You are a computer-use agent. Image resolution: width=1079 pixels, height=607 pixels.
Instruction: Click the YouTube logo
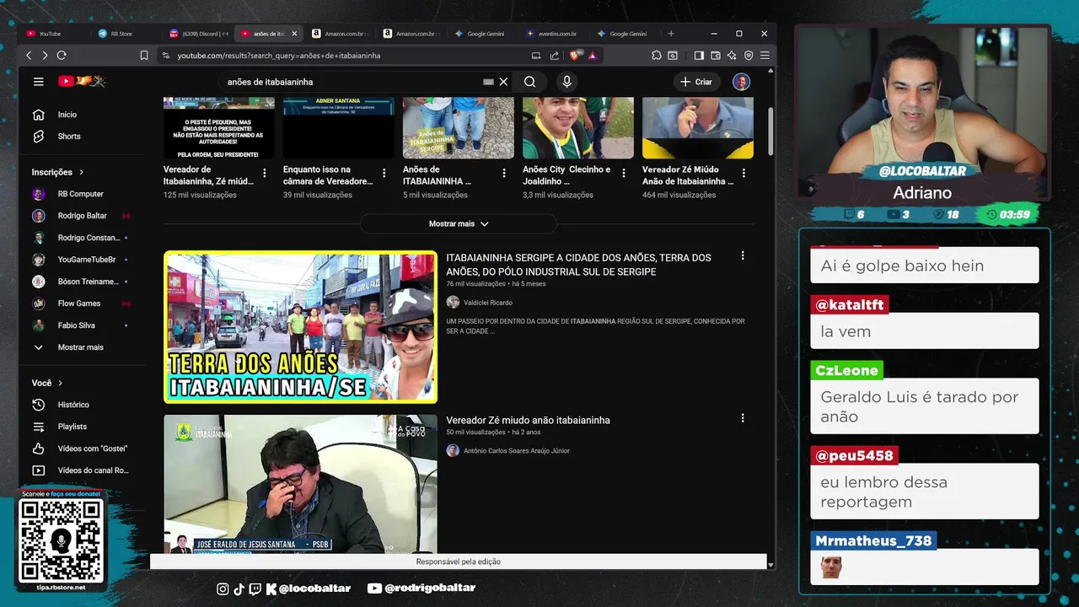click(x=82, y=81)
